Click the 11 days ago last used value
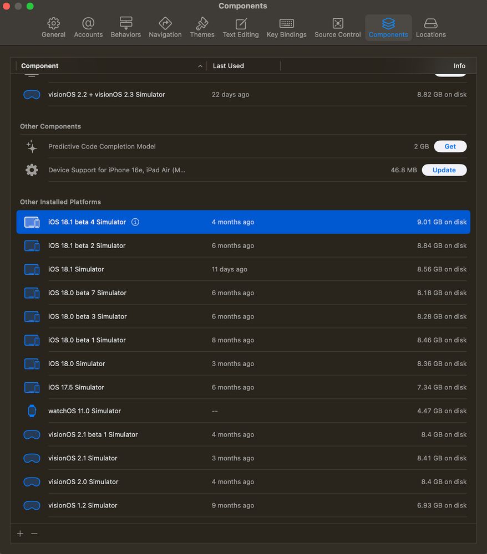 point(230,269)
